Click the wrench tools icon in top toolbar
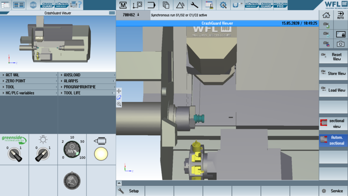Image resolution: width=348 pixels, height=196 pixels. click(x=194, y=5)
